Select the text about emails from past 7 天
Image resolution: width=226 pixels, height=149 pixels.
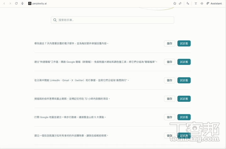pos(71,43)
